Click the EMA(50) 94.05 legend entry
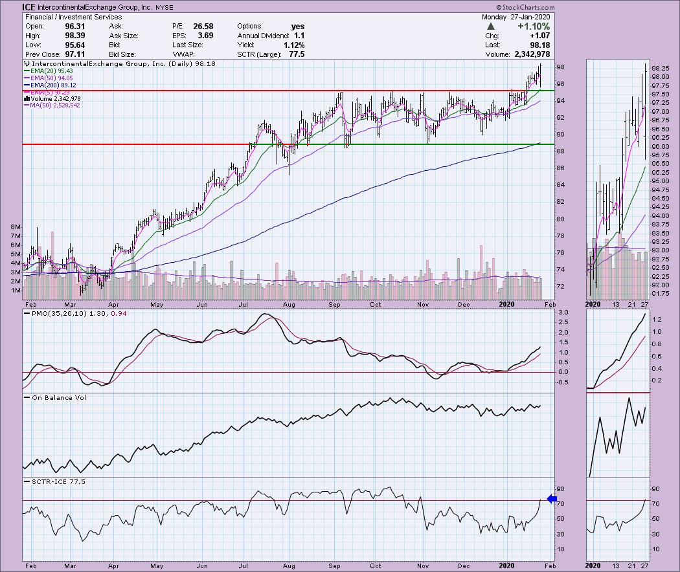The image size is (680, 572). pos(49,78)
